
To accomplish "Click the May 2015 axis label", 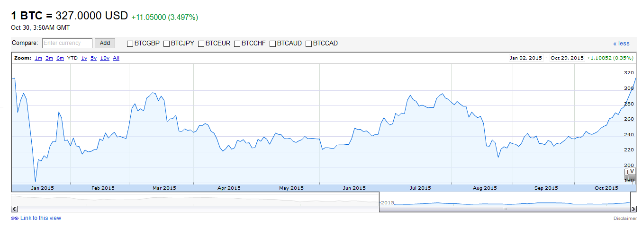I will (x=291, y=188).
